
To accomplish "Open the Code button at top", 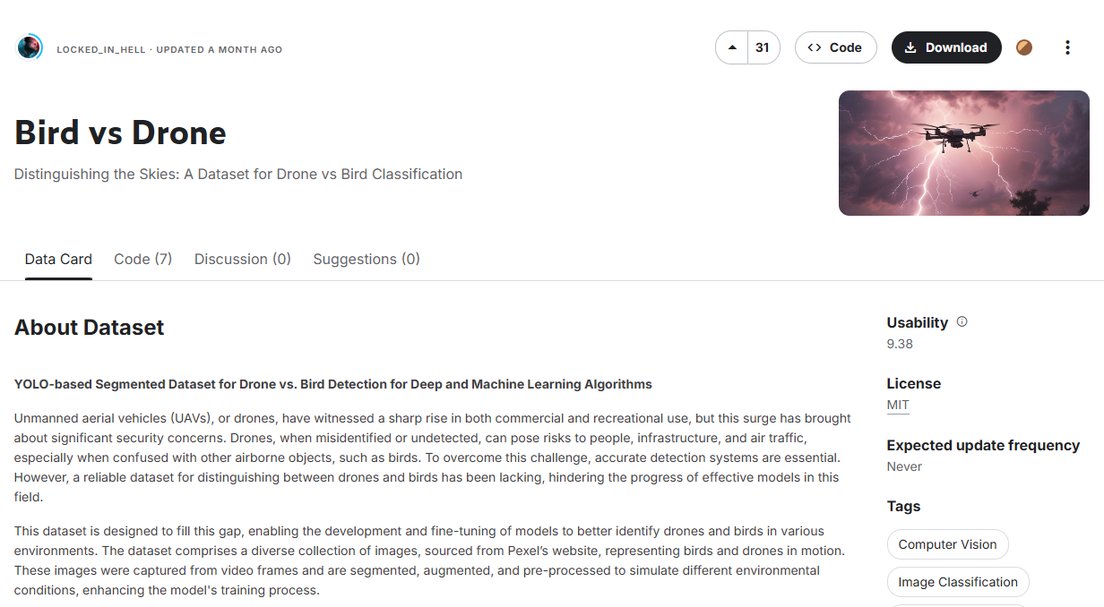I will (x=834, y=47).
